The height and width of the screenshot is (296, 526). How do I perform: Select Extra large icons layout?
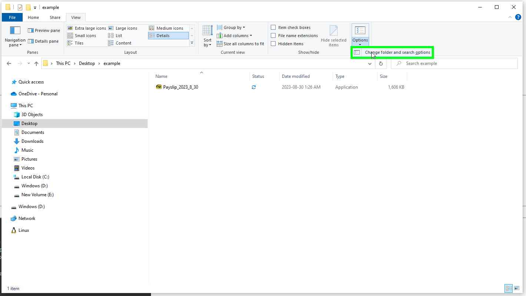pos(86,28)
